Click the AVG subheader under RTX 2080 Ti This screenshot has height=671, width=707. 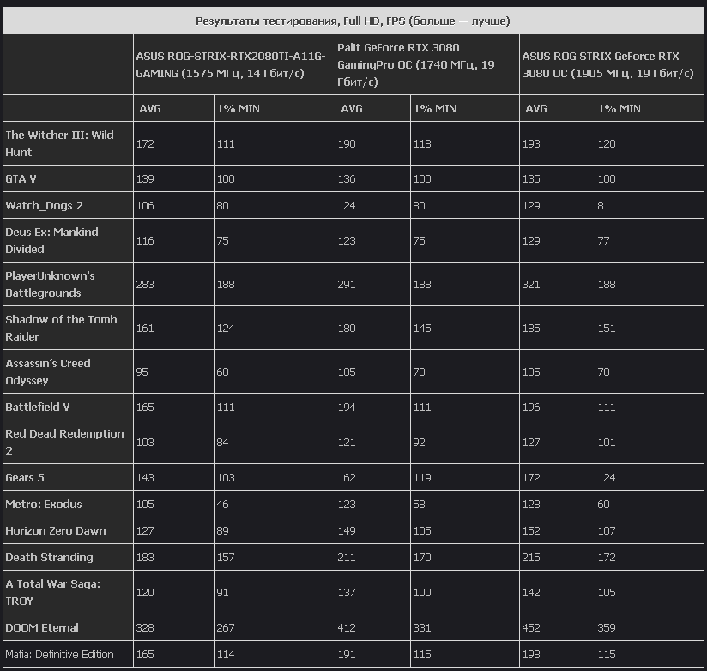pos(150,109)
